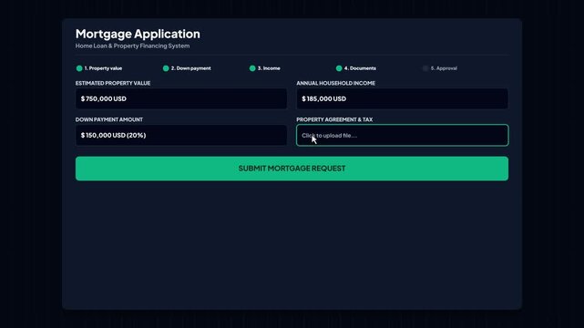Click the Submit Mortgage Request button
Screen dimensions: 584x328
pos(292,169)
